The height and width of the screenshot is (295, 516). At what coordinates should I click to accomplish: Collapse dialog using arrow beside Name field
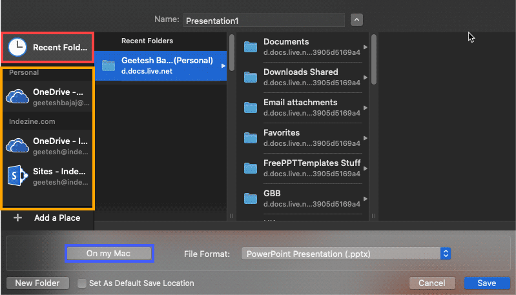point(356,20)
